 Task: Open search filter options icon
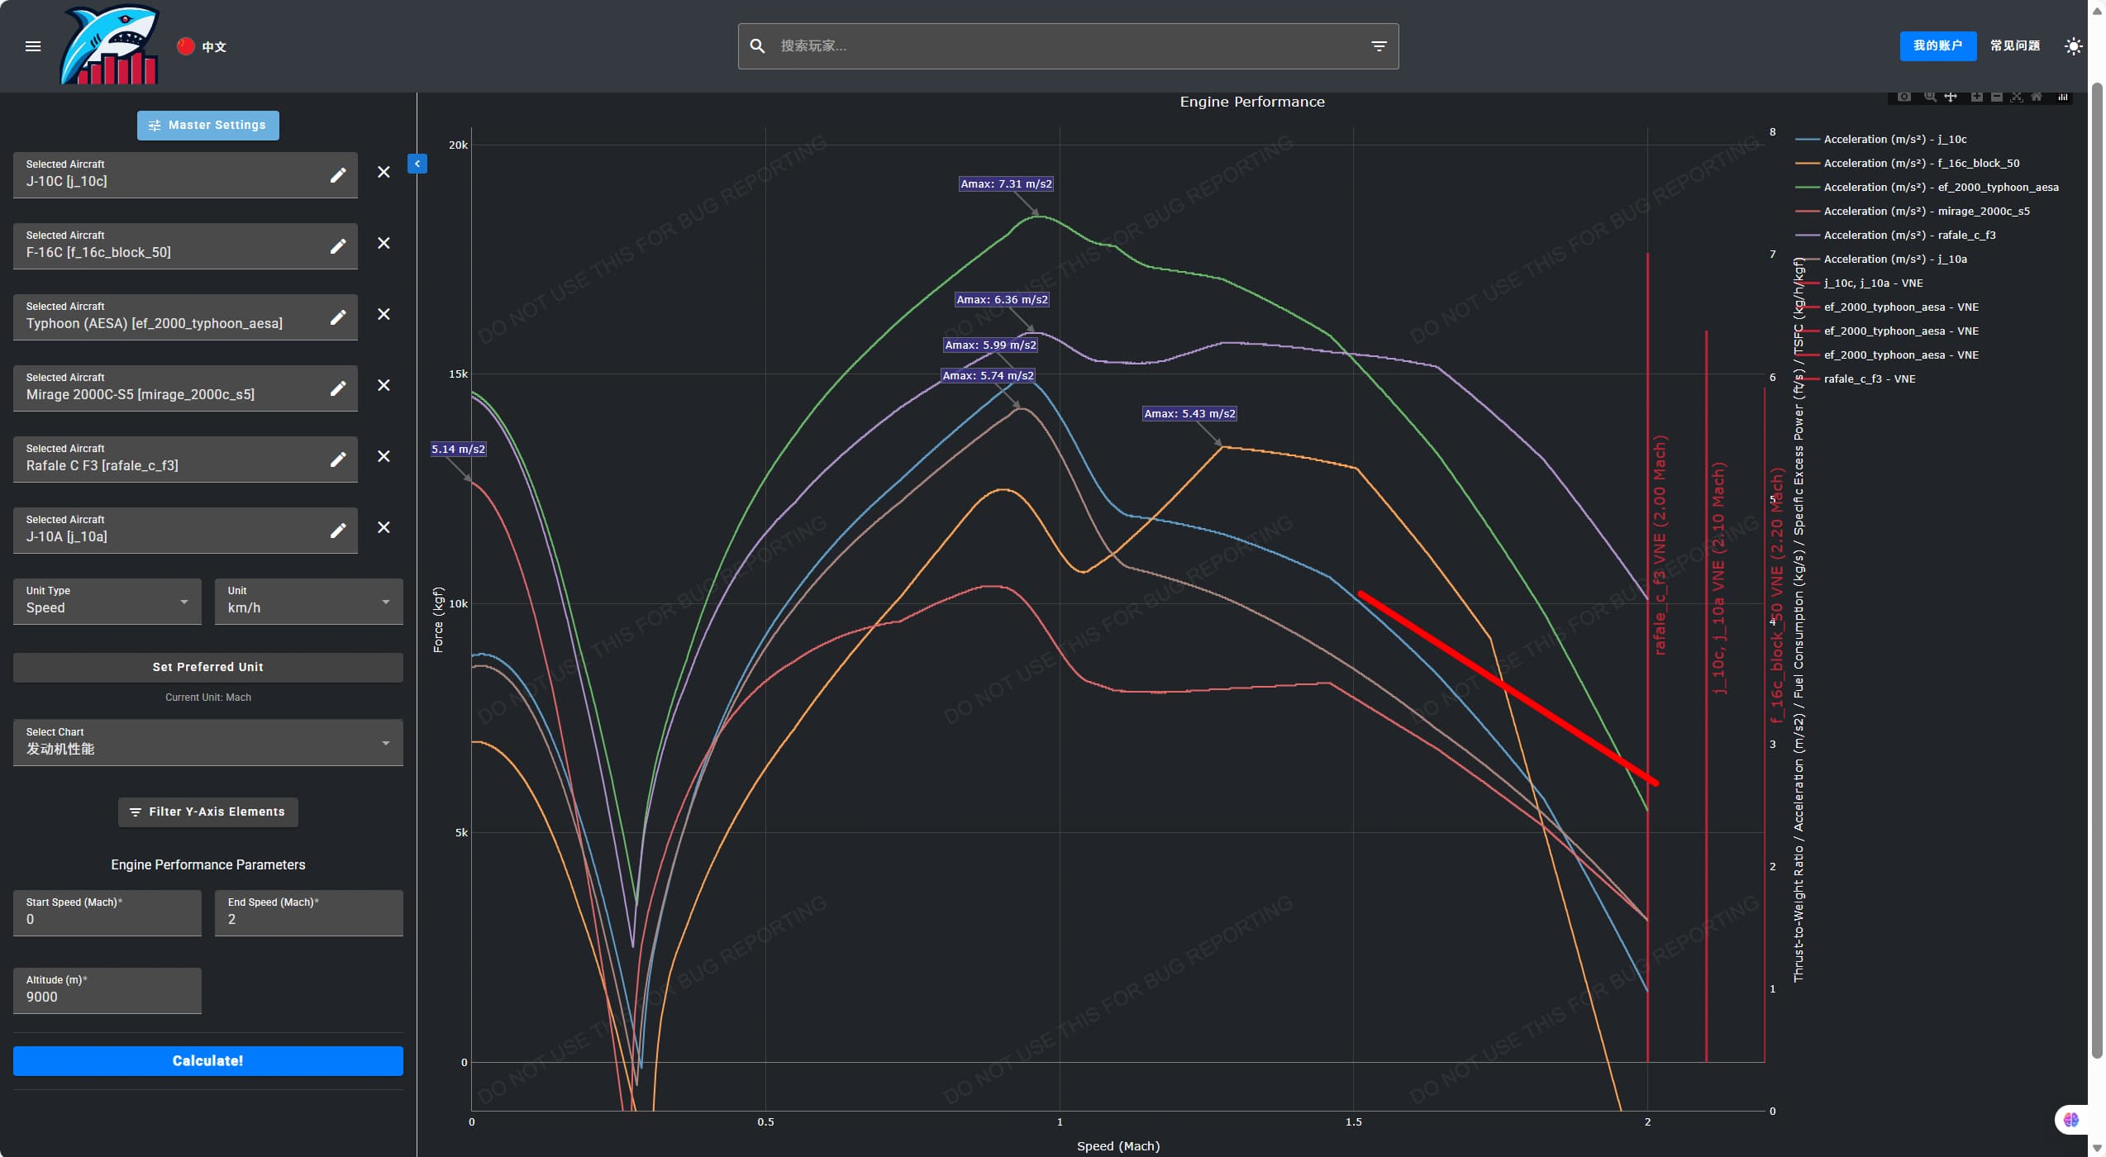point(1379,46)
